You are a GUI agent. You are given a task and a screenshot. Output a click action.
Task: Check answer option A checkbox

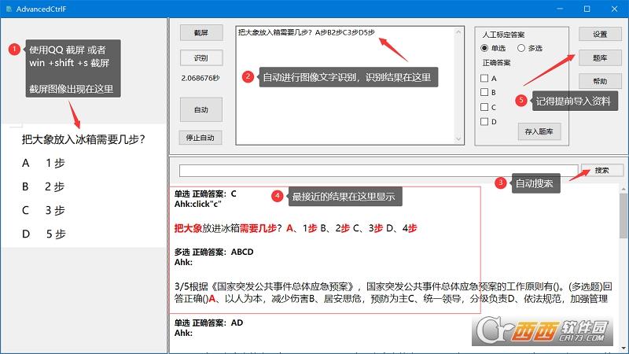pos(484,78)
